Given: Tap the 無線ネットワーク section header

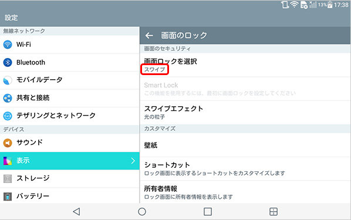Looking at the screenshot, I should tap(24, 31).
